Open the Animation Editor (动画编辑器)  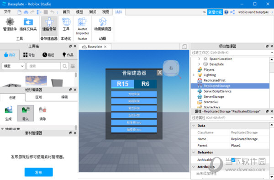tap(103, 25)
